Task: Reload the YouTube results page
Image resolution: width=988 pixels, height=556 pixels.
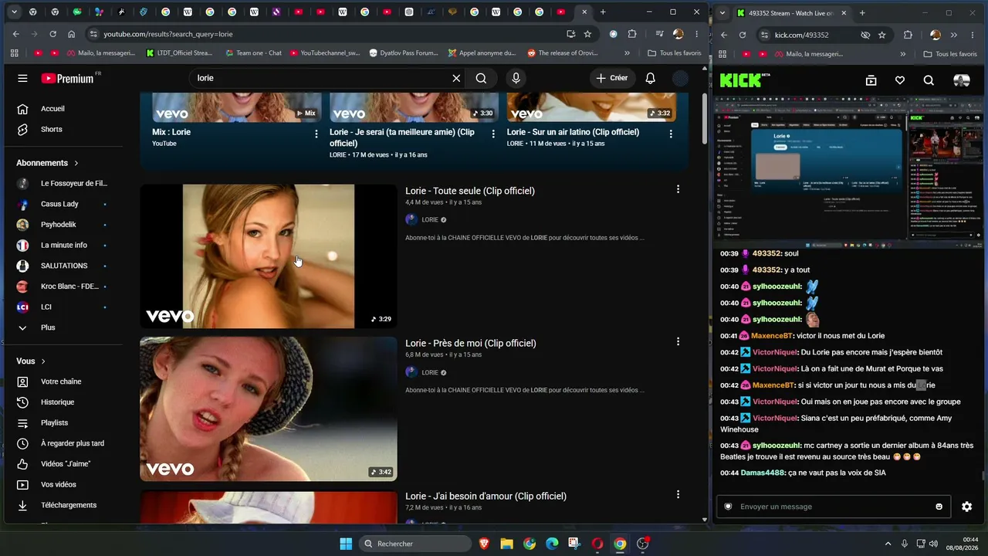Action: (x=52, y=34)
